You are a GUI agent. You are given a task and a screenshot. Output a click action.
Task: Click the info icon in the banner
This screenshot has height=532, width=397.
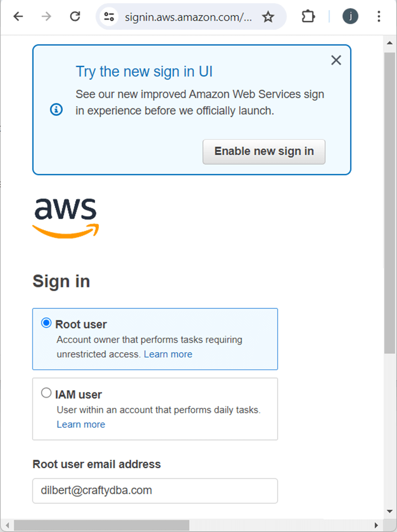point(56,109)
